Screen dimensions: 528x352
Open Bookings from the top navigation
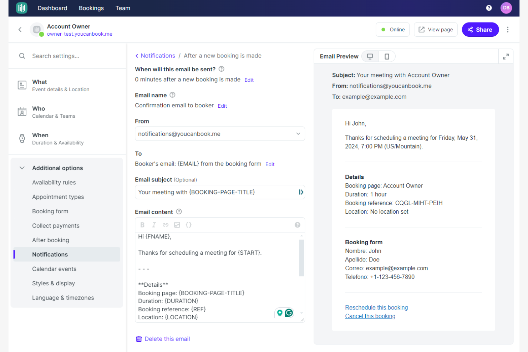(x=91, y=8)
